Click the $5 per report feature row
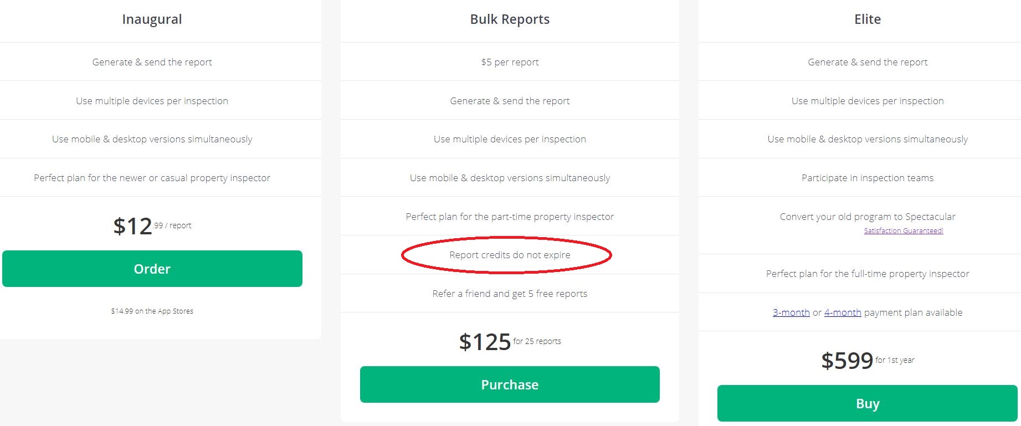1021x426 pixels. pos(510,62)
